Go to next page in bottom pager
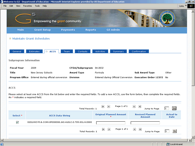195x146 pixels. pyautogui.click(x=134, y=129)
